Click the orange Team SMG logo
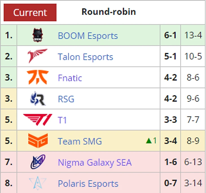This screenshot has width=206, height=193. tap(38, 141)
